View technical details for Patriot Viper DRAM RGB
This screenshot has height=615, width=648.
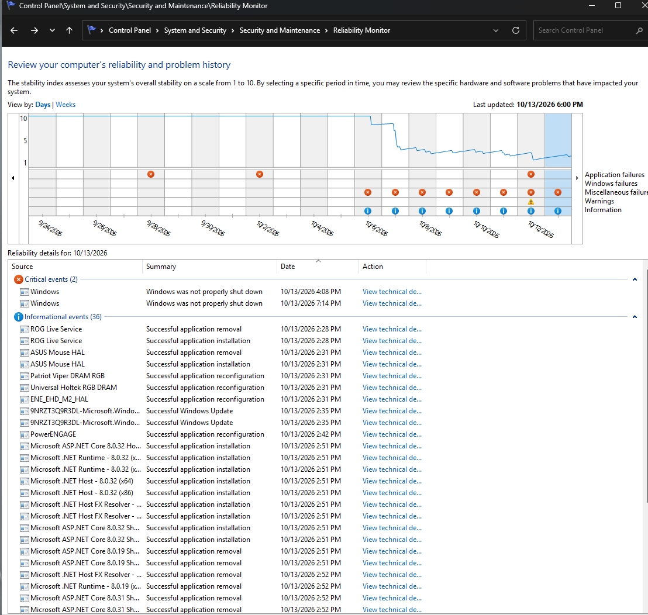click(392, 376)
